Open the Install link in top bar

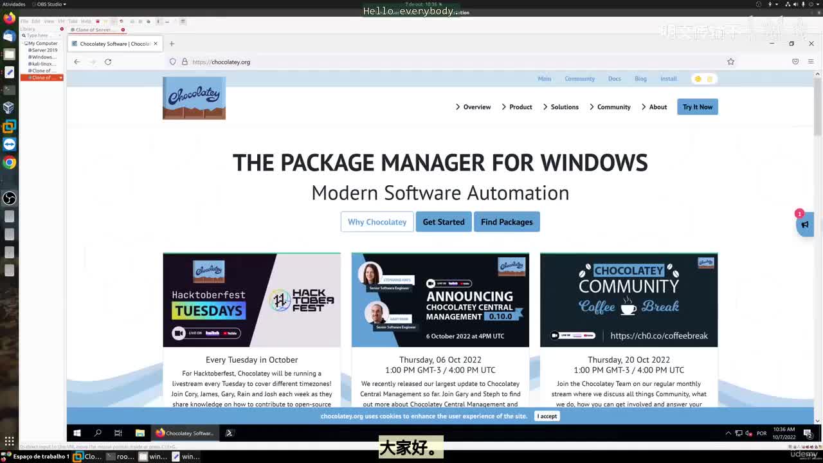(x=669, y=79)
